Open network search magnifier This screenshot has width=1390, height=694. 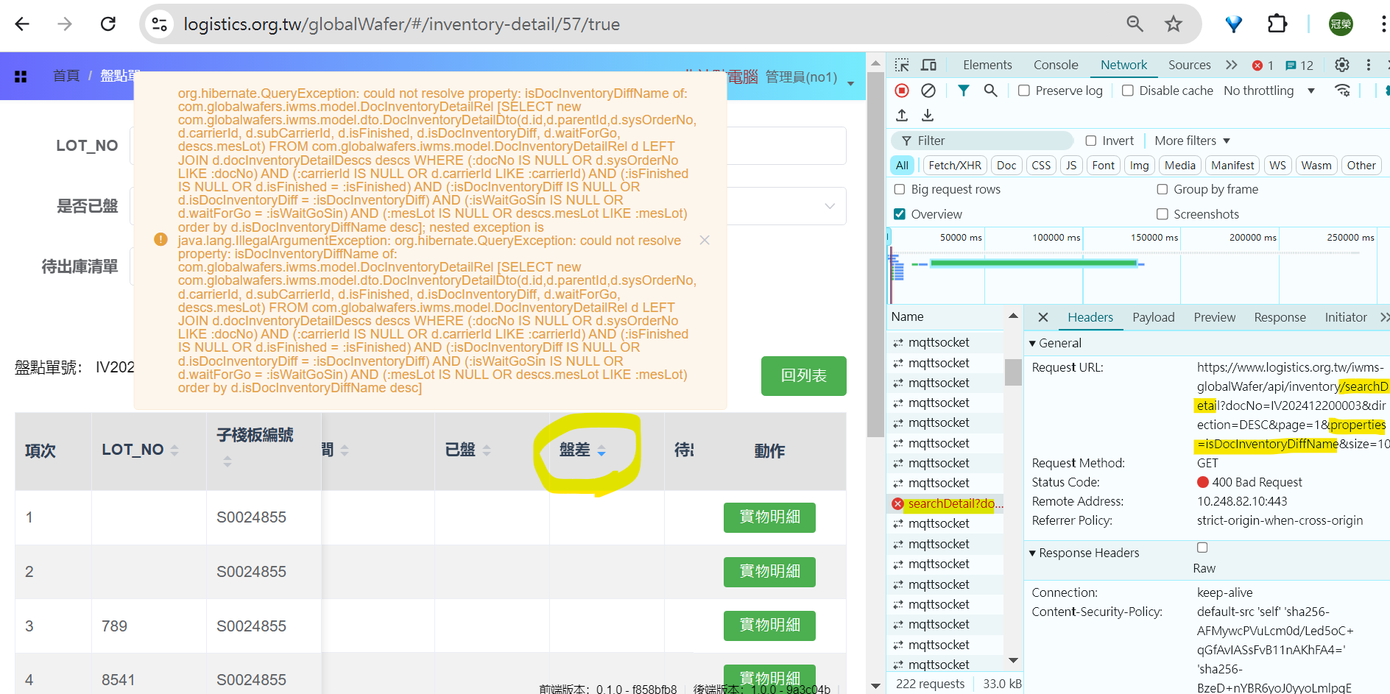(x=990, y=91)
